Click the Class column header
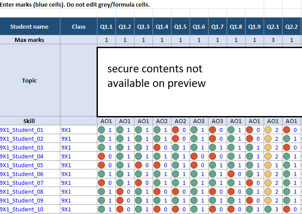 tap(78, 26)
